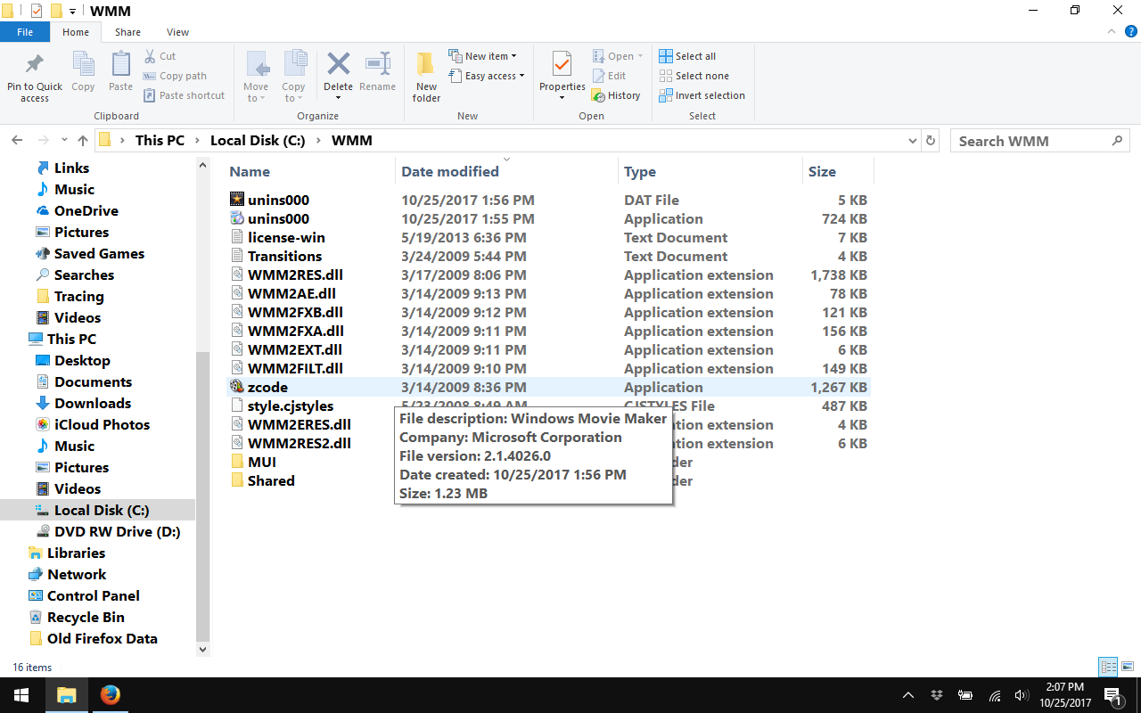Select Control Panel in the navigation pane

[x=93, y=596]
